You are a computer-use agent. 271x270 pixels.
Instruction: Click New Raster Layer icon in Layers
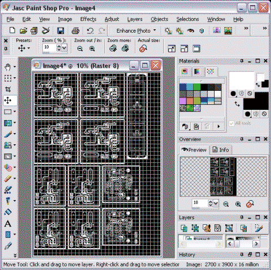184,228
